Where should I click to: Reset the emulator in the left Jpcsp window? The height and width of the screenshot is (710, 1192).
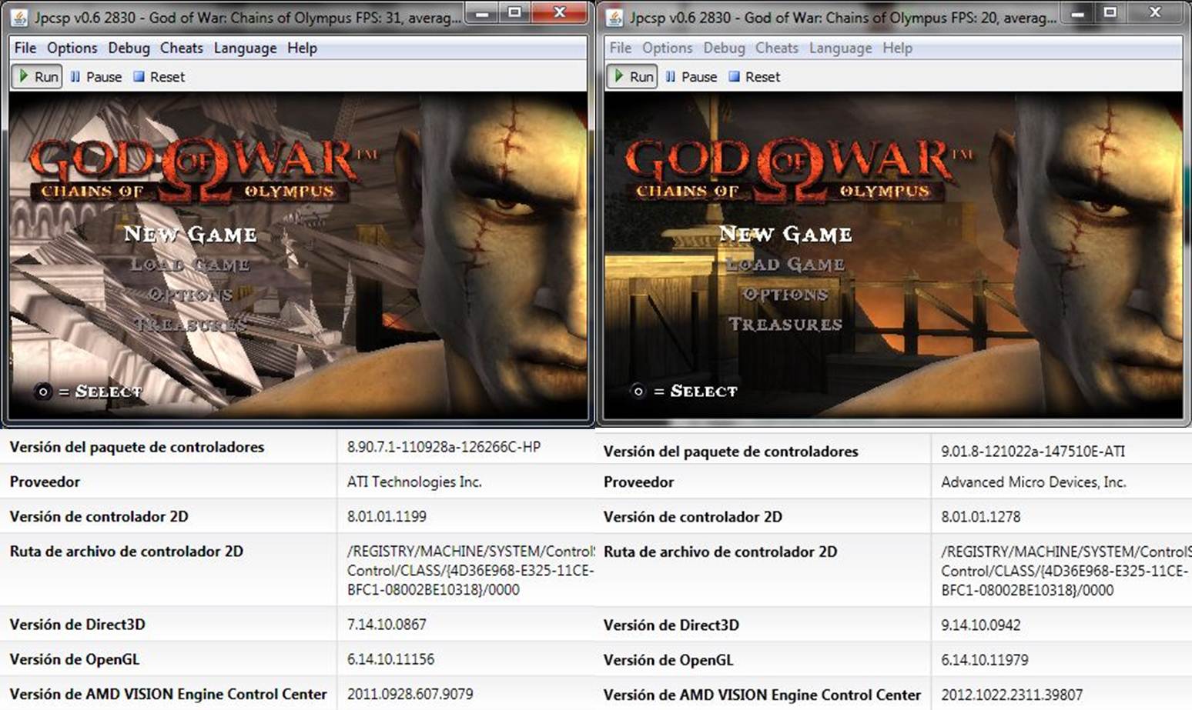pyautogui.click(x=159, y=77)
